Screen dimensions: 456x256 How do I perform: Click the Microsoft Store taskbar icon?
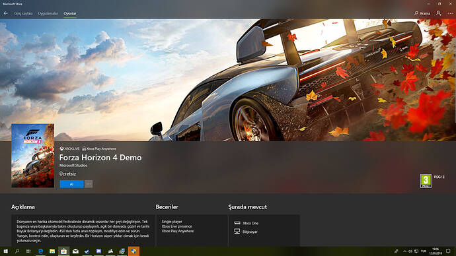[x=63, y=251]
